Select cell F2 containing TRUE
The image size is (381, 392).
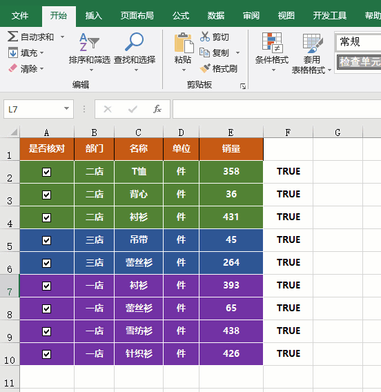point(289,172)
